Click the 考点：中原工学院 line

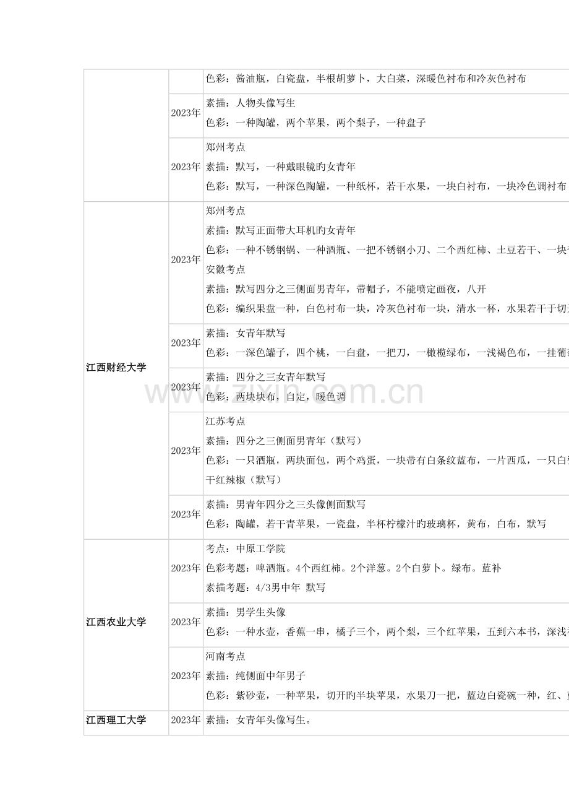pos(244,550)
